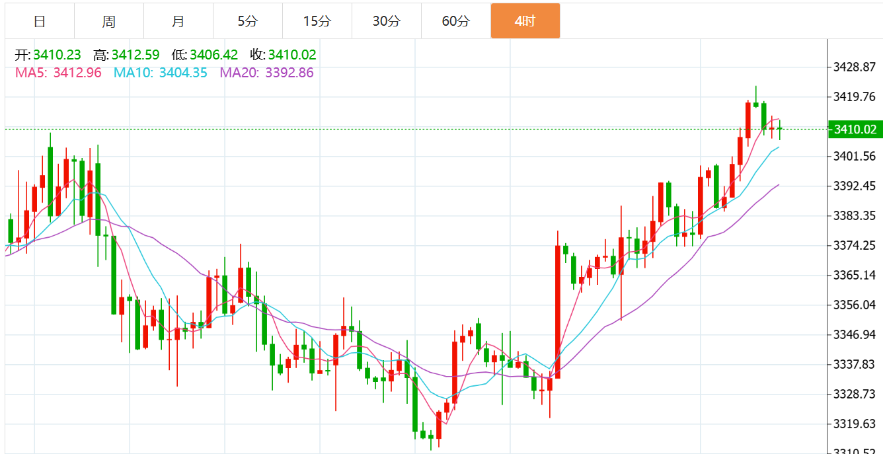Switch to the 5分 timeframe tab
Image resolution: width=883 pixels, height=454 pixels.
click(248, 21)
